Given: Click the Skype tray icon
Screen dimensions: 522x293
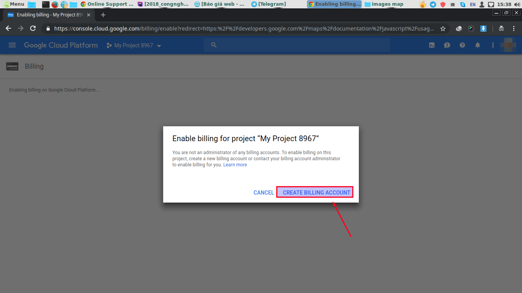Looking at the screenshot, I should pos(463,5).
